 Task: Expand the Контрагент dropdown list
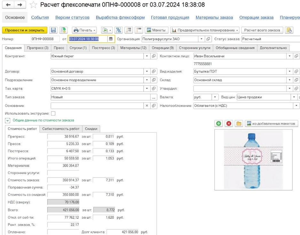[147, 56]
